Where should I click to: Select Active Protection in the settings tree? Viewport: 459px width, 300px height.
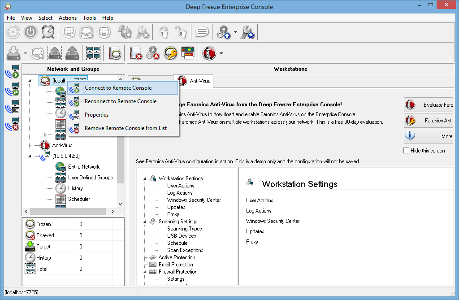pyautogui.click(x=177, y=257)
